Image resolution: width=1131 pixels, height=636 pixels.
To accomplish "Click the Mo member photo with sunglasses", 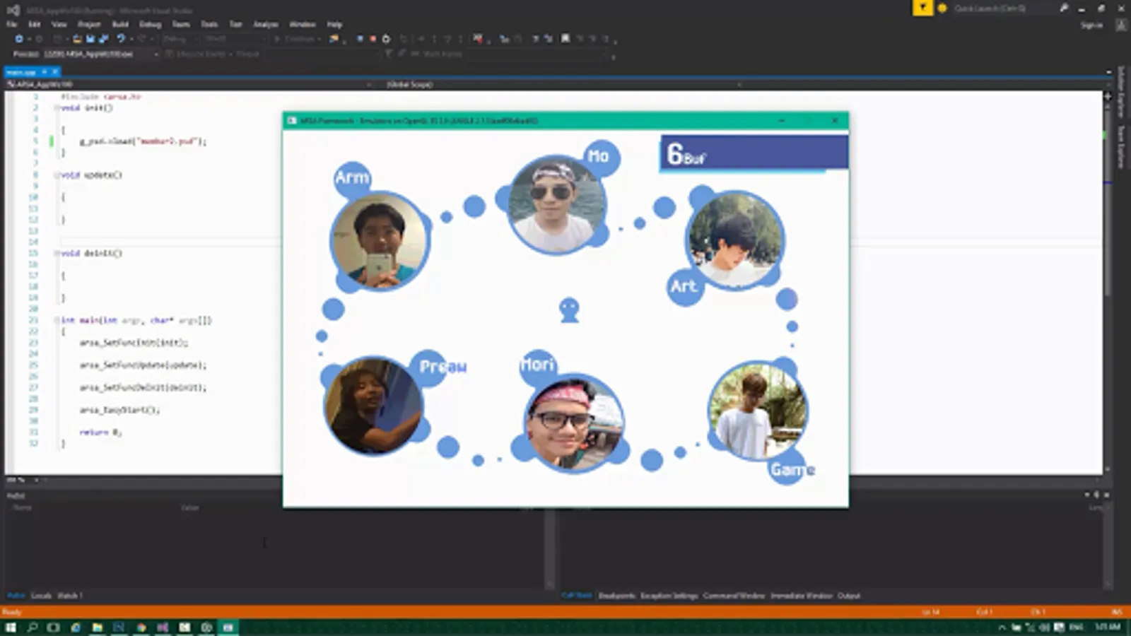I will (x=557, y=204).
